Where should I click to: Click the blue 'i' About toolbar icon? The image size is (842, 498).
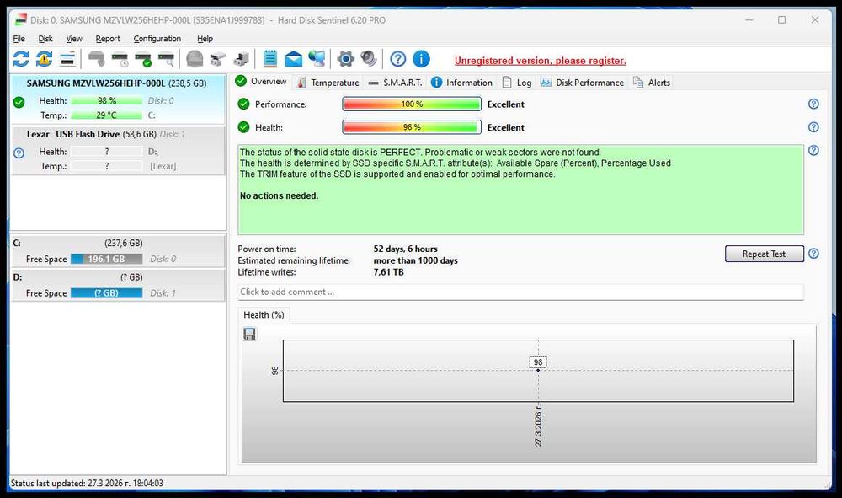pos(421,59)
